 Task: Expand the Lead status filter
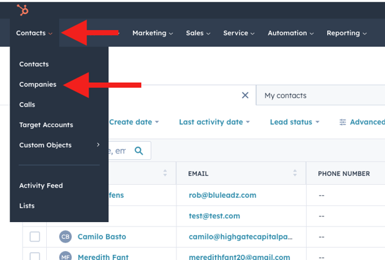tap(295, 122)
